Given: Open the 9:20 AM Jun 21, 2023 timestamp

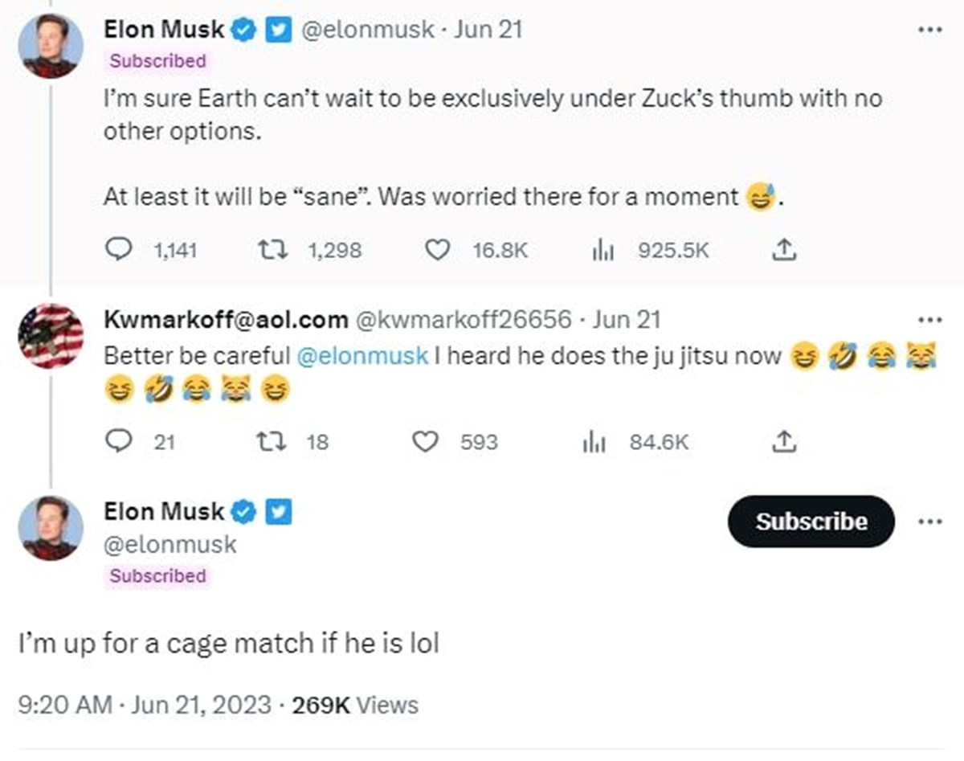Looking at the screenshot, I should coord(144,706).
